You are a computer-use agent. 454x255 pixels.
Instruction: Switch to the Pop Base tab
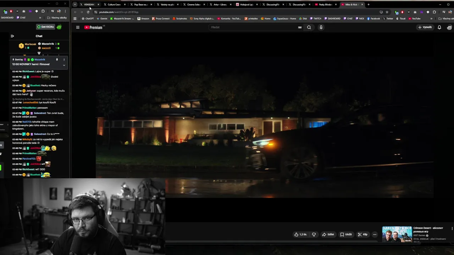[x=141, y=5]
